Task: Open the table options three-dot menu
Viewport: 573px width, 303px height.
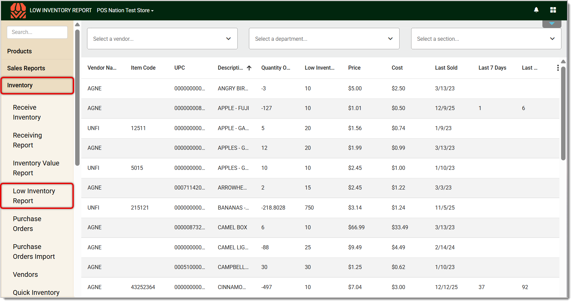Action: pos(558,68)
